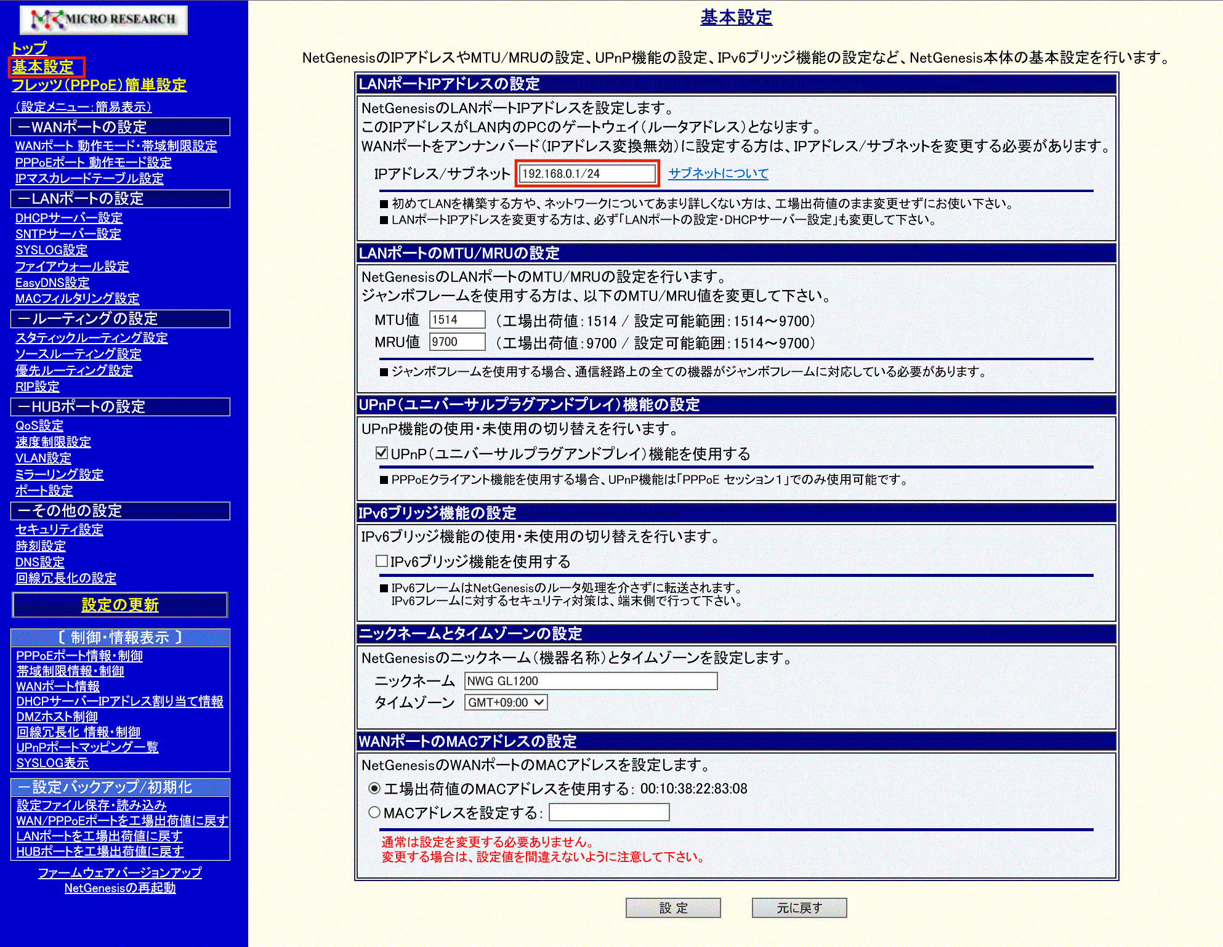Focus the MRU値 input field
Viewport: 1223px width, 947px height.
tap(457, 342)
